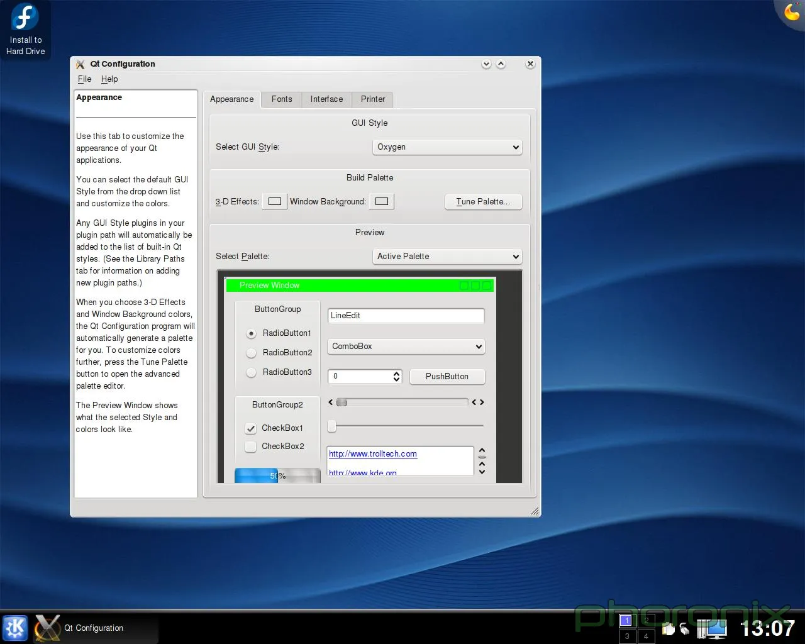The image size is (805, 644).
Task: Follow the trolltech.com link in preview
Action: click(372, 454)
